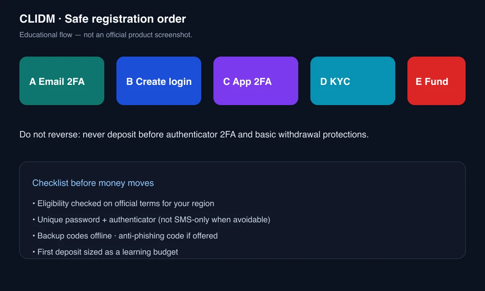Viewport: 485px width, 291px height.
Task: Select the Unique password + authenticator item
Action: coord(151,220)
